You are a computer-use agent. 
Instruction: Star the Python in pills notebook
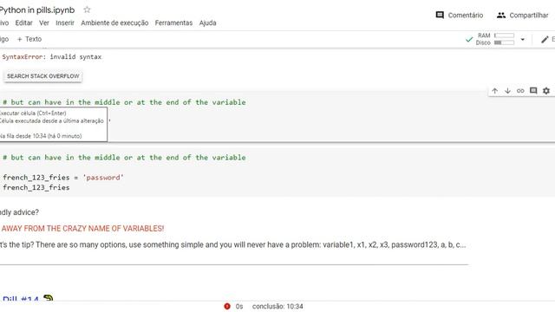[x=87, y=10]
